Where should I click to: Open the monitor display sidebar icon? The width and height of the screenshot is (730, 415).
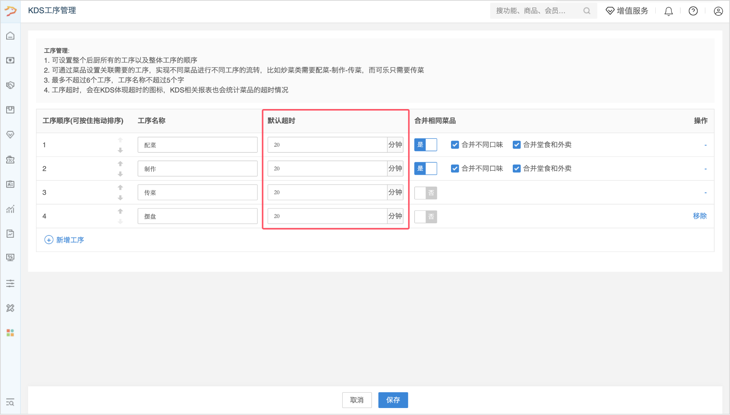(x=10, y=257)
